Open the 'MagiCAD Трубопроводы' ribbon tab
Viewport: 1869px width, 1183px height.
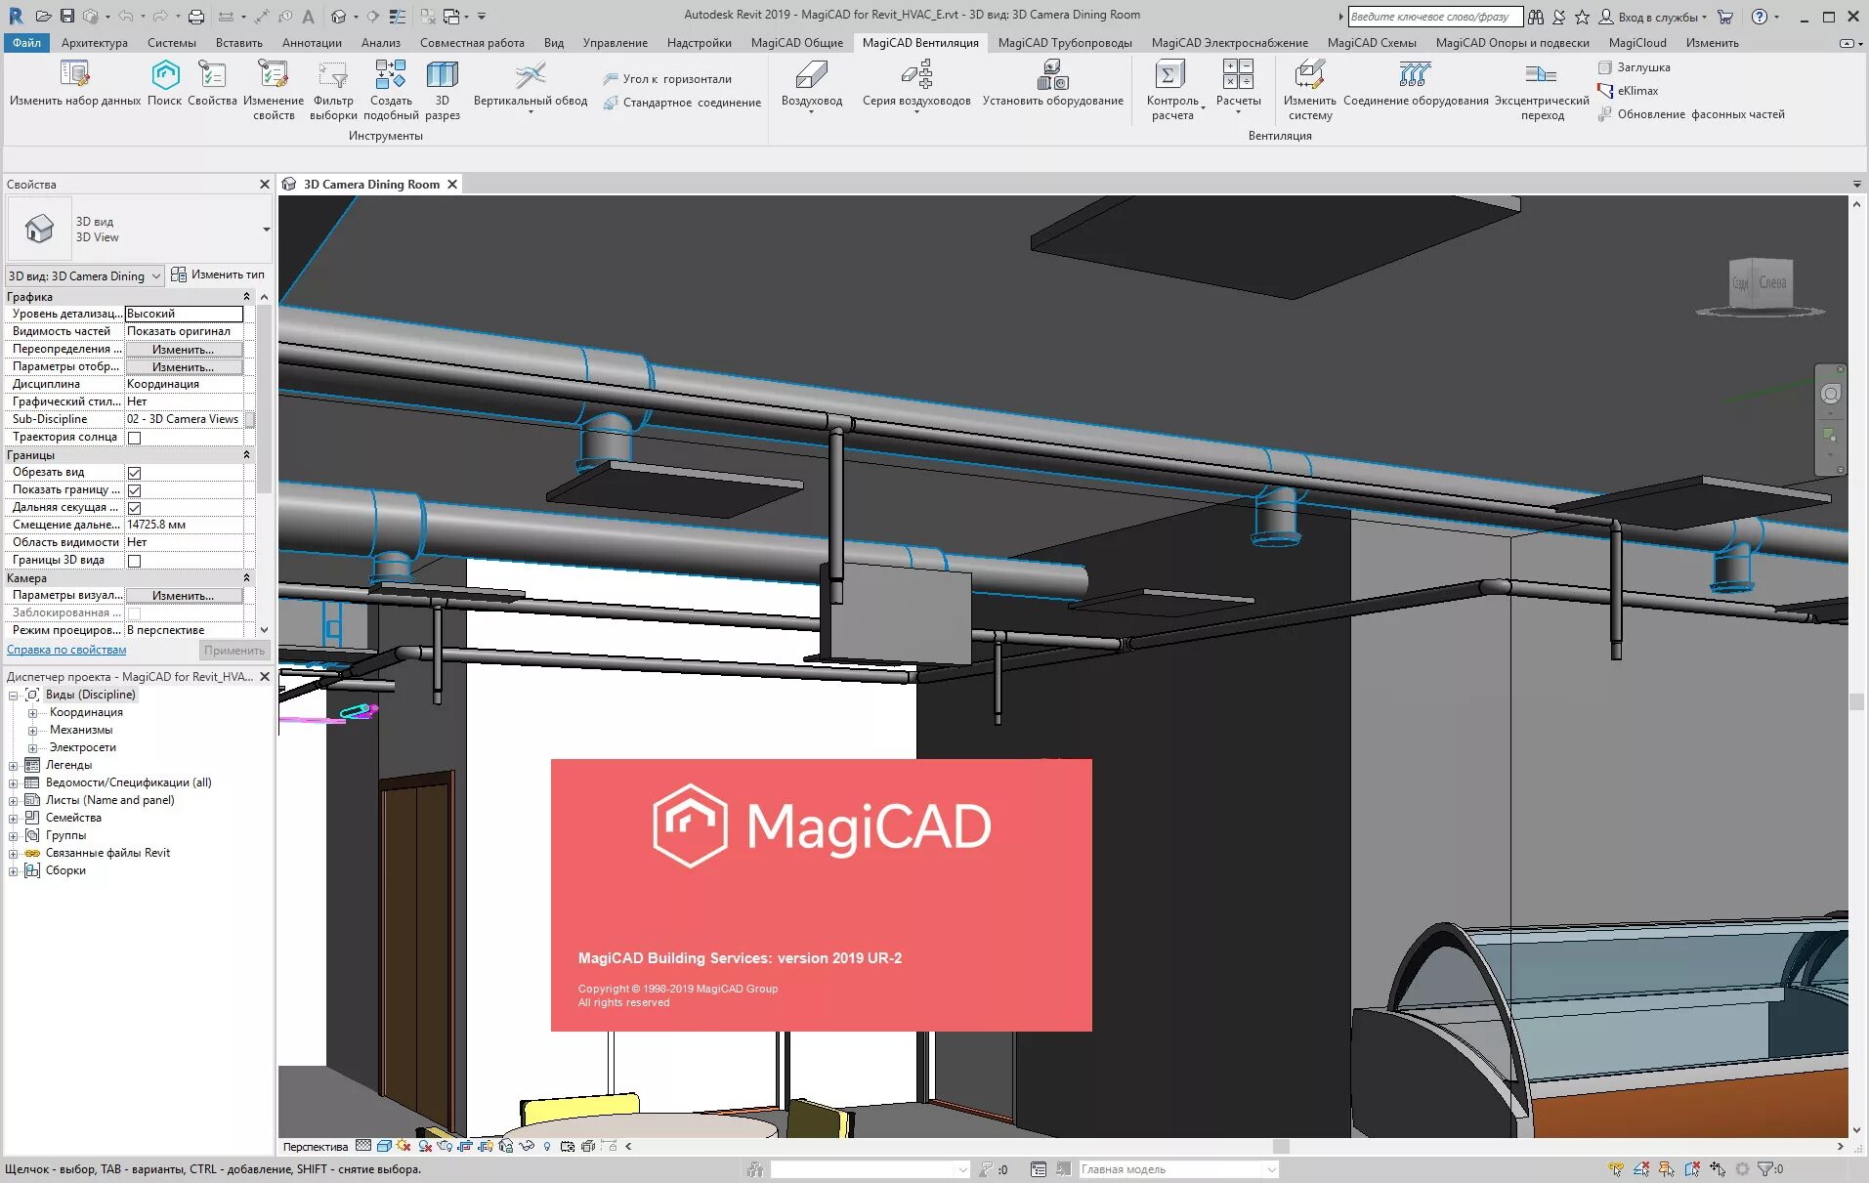click(1065, 43)
